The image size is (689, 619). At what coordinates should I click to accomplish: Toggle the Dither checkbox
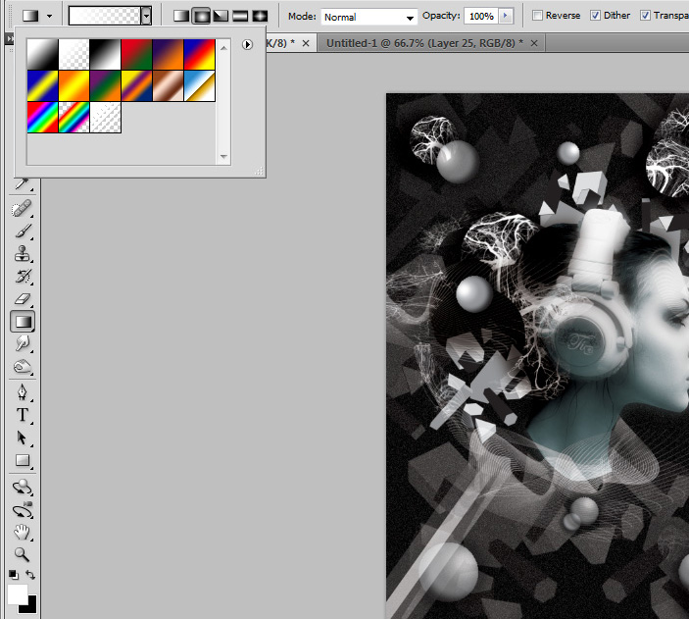tap(595, 16)
